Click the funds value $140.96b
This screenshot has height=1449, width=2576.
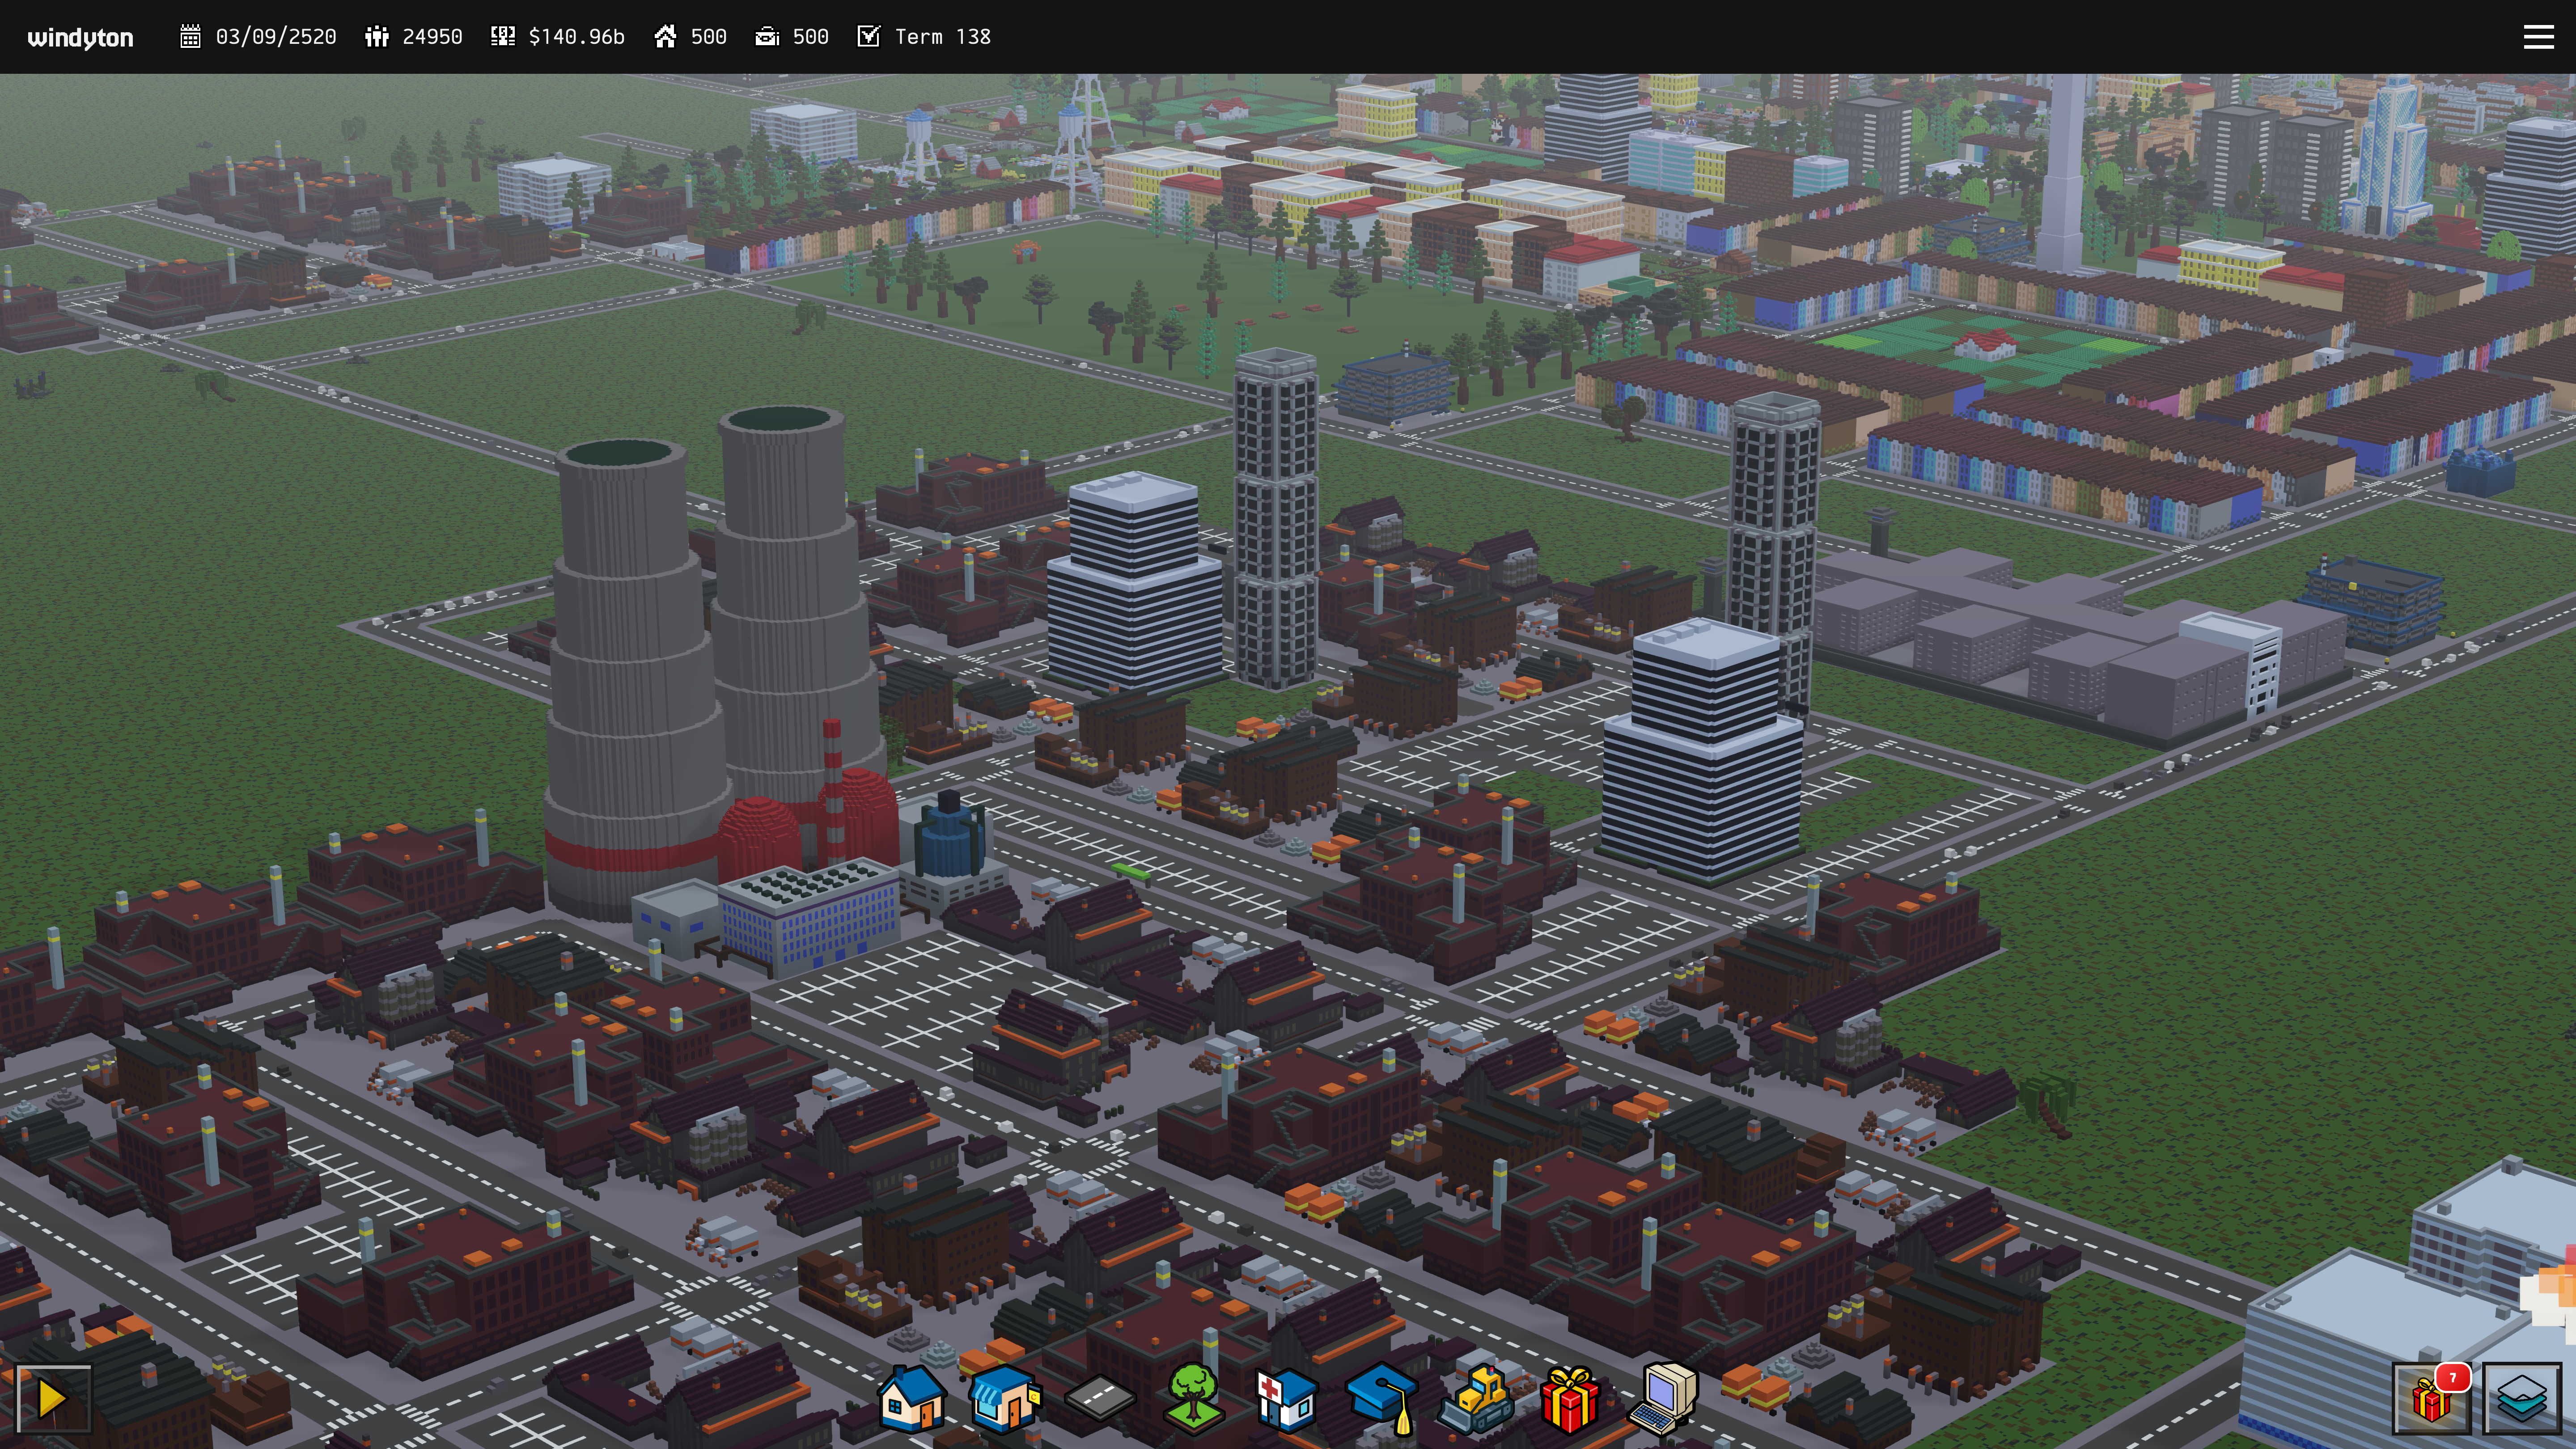click(x=576, y=37)
